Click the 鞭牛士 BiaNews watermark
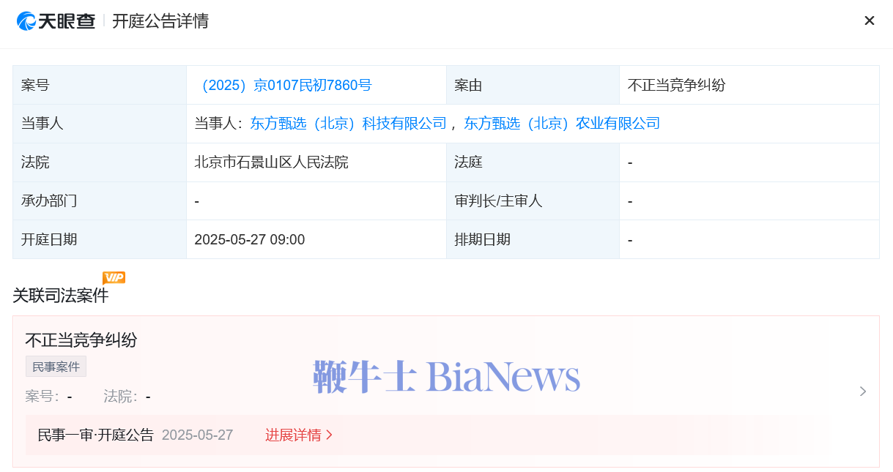Image resolution: width=893 pixels, height=472 pixels. point(447,377)
